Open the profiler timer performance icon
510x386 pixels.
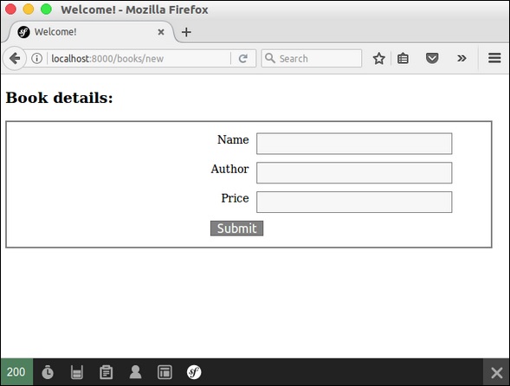pyautogui.click(x=48, y=372)
